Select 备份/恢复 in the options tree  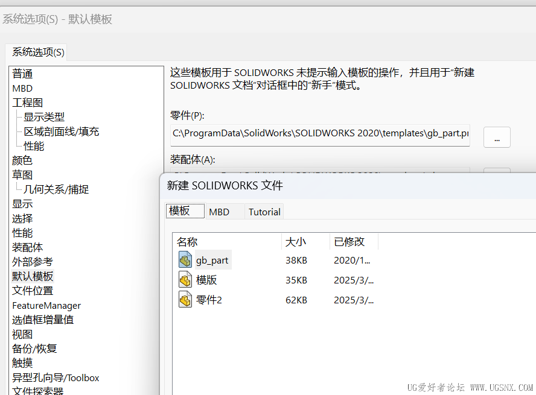[x=34, y=349]
